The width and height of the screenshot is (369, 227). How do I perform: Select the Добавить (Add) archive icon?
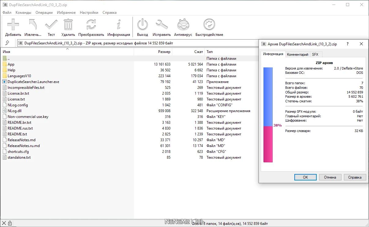(x=13, y=25)
